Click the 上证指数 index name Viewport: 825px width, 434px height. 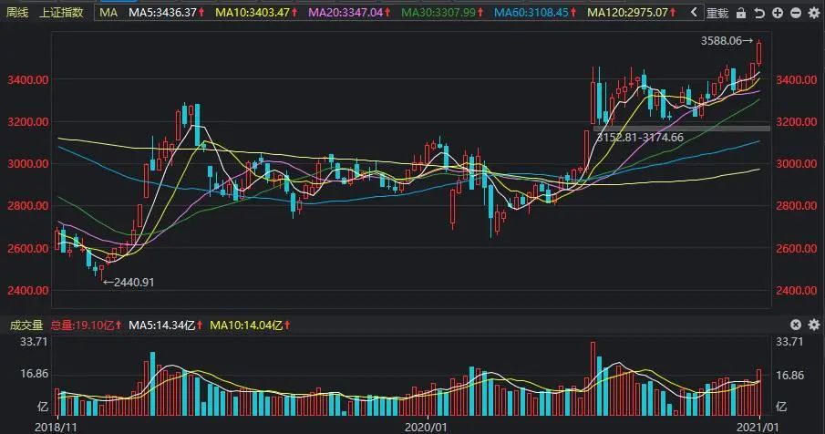click(62, 12)
